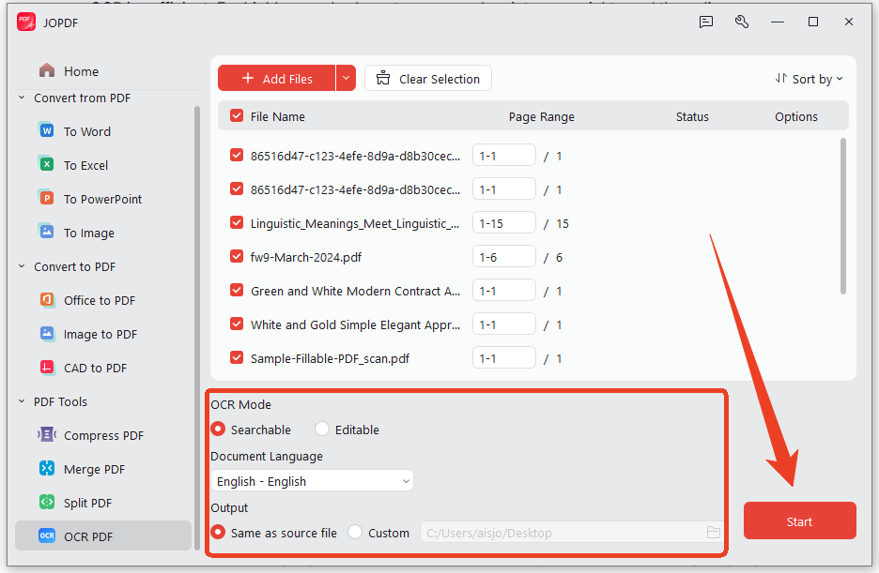The width and height of the screenshot is (879, 573).
Task: Open the Add Files dropdown arrow
Action: coord(346,78)
